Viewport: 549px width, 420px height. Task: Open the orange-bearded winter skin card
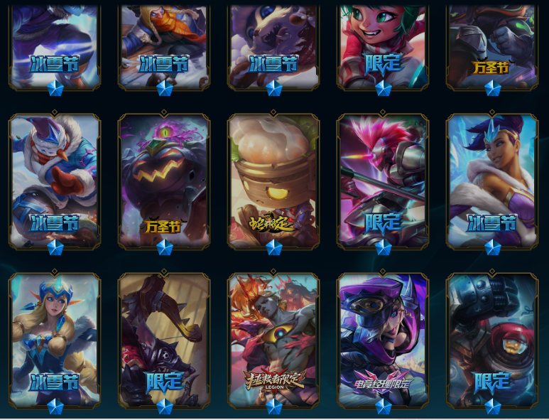coord(164,46)
